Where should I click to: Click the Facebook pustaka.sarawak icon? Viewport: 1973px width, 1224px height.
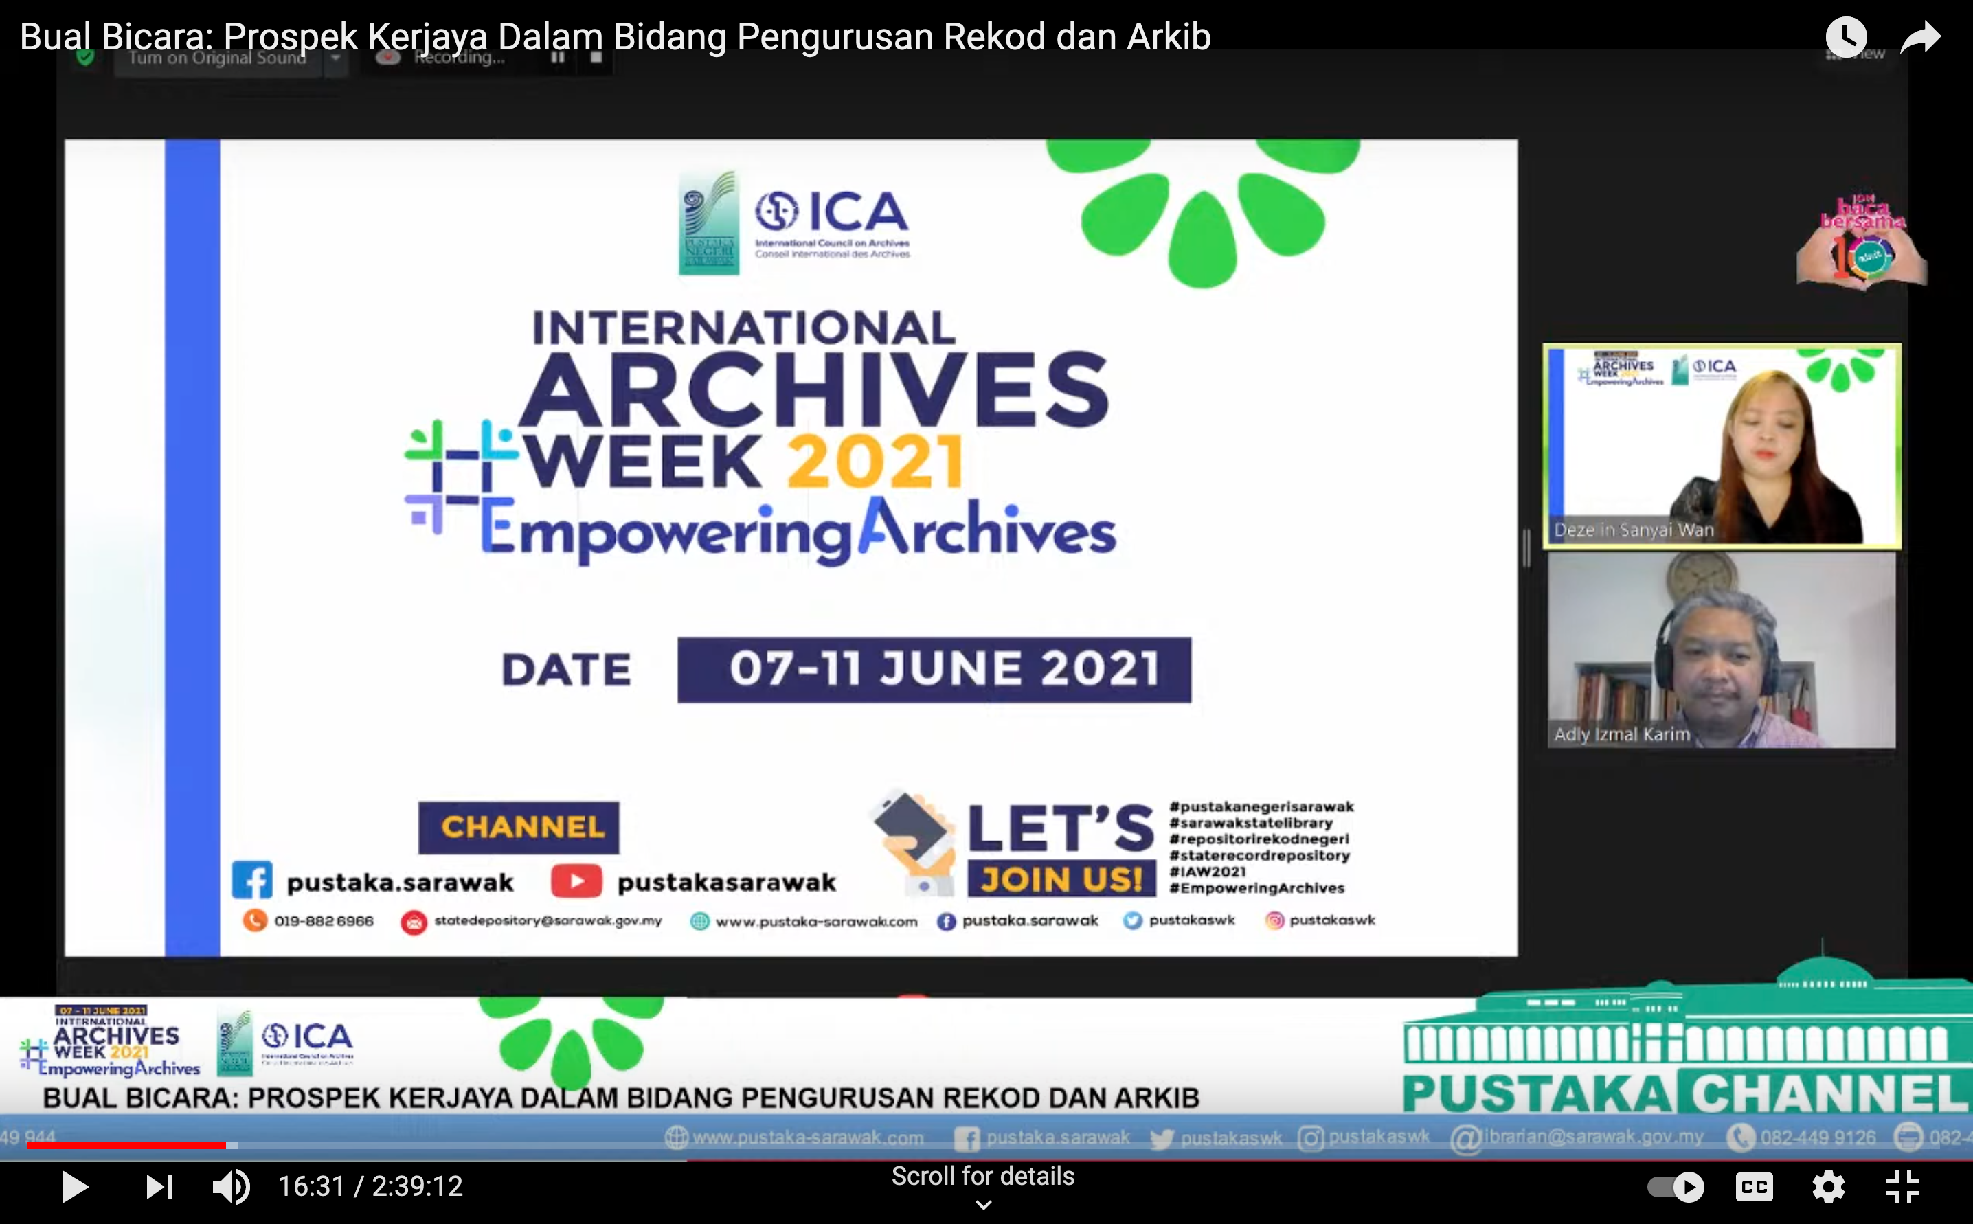tap(252, 881)
